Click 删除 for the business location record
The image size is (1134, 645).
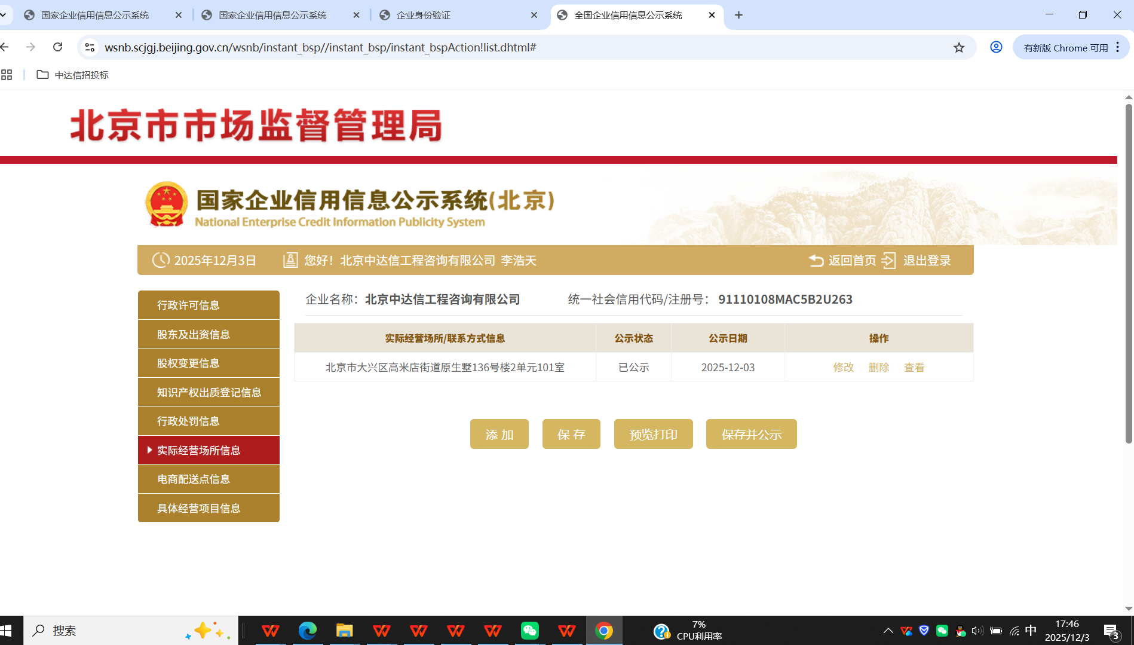879,367
